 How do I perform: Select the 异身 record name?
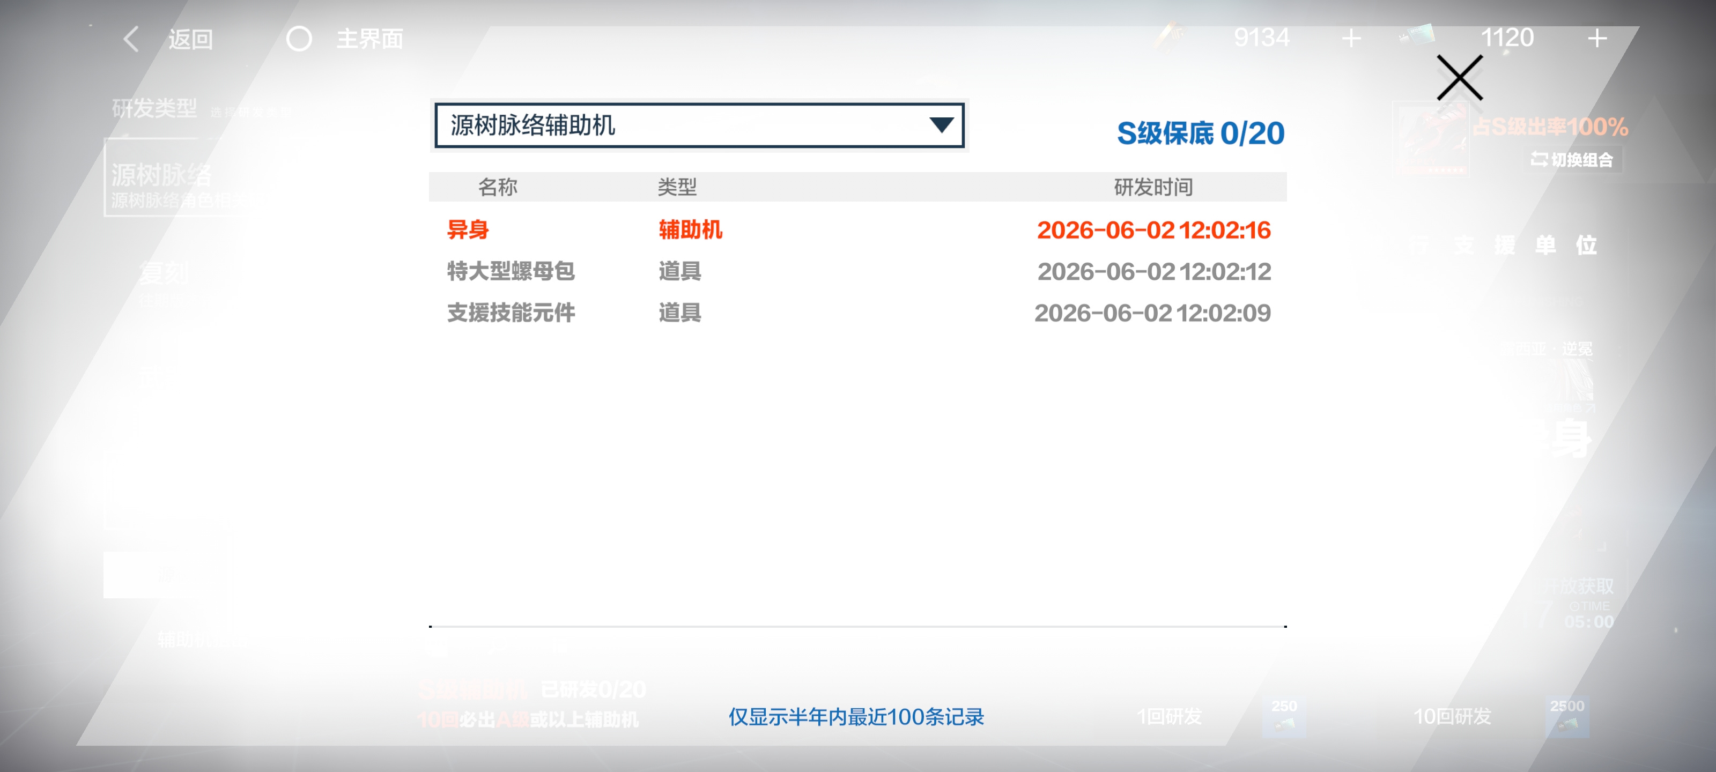point(468,230)
